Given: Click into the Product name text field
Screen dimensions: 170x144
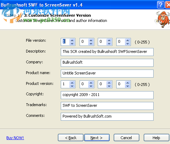Looking at the screenshot, I should (107, 73).
